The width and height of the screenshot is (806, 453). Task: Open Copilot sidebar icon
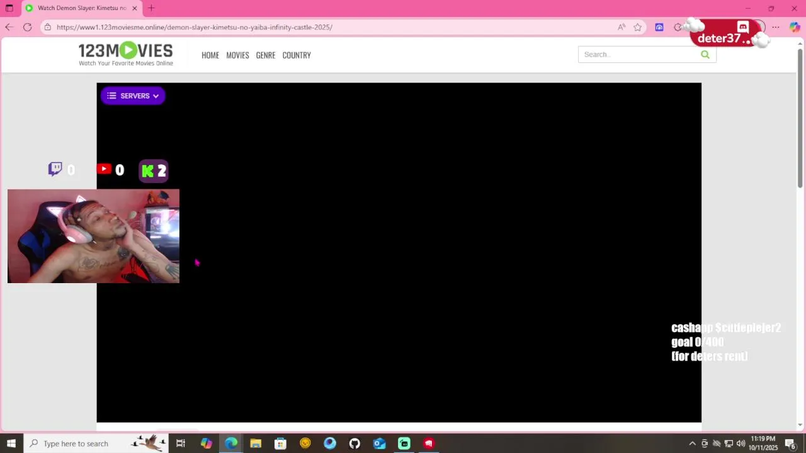pos(795,27)
